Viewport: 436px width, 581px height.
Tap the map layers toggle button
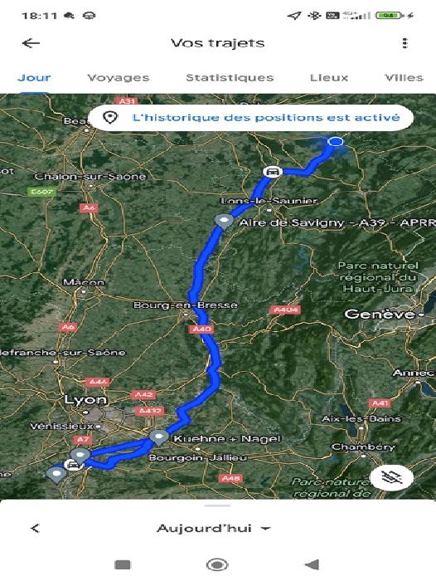[x=392, y=477]
